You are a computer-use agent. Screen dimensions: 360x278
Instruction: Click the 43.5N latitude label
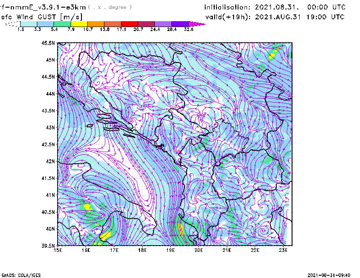coord(48,111)
